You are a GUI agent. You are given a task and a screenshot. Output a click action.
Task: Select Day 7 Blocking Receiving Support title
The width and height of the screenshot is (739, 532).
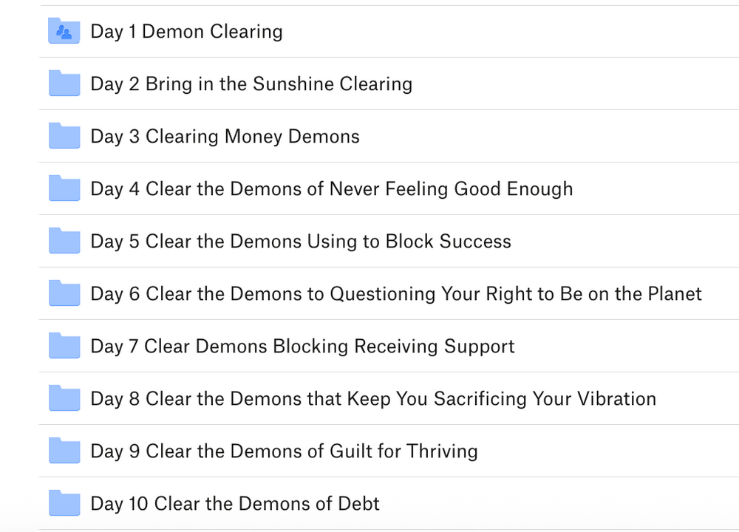pos(302,347)
